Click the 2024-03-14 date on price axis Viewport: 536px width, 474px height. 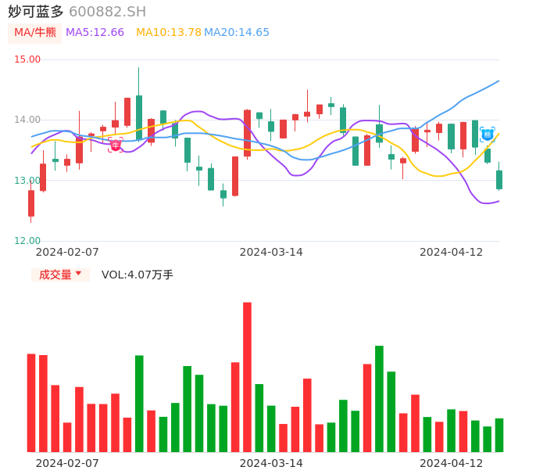point(271,252)
